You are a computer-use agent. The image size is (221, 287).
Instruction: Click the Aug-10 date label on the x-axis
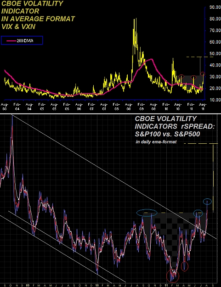tap(178, 107)
